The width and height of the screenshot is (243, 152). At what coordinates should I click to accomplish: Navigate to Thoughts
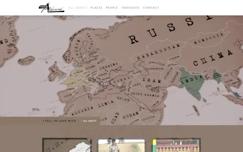pos(130,8)
